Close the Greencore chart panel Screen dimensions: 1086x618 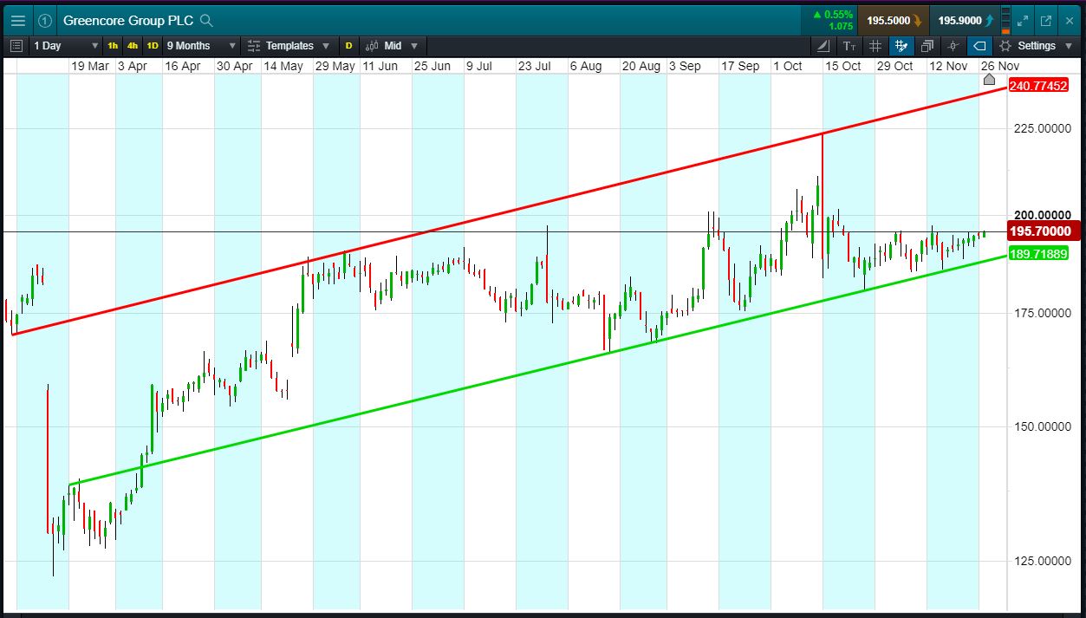click(x=1069, y=20)
